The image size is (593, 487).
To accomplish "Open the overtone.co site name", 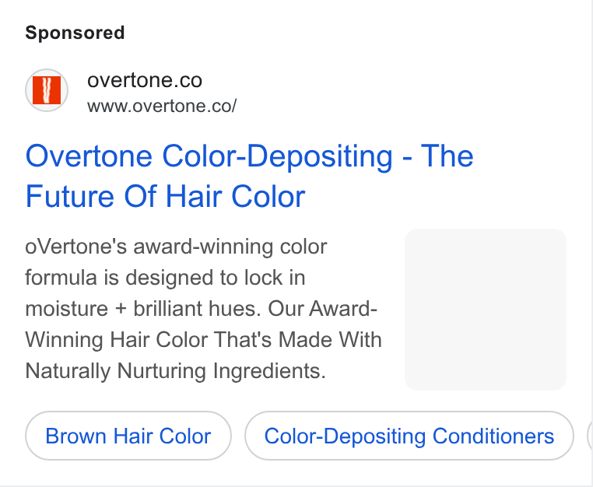I will (145, 80).
